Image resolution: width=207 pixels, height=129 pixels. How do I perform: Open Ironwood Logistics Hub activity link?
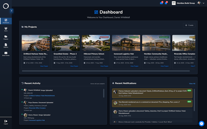(x=37, y=120)
